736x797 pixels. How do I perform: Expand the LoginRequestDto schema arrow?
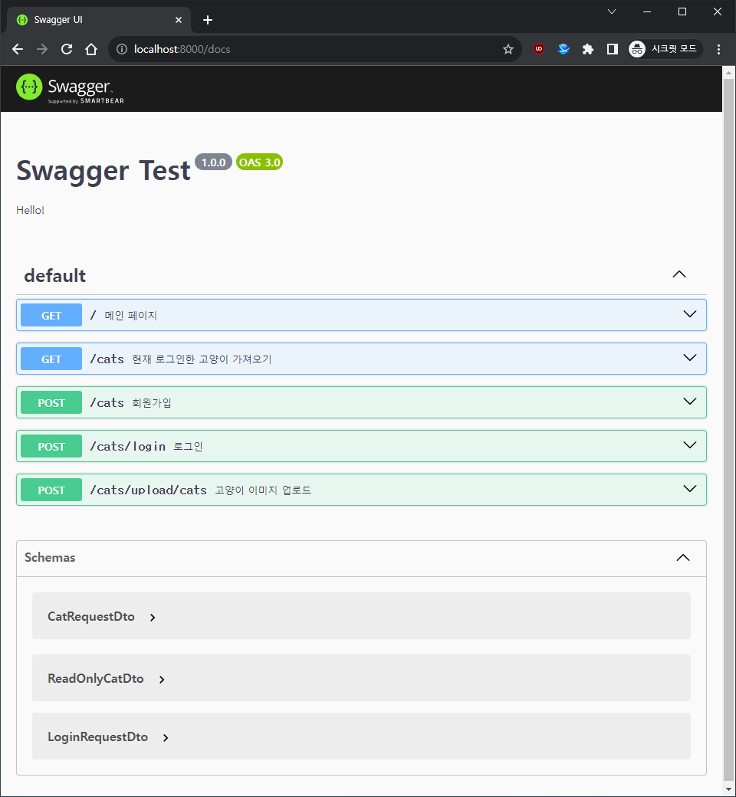[166, 738]
